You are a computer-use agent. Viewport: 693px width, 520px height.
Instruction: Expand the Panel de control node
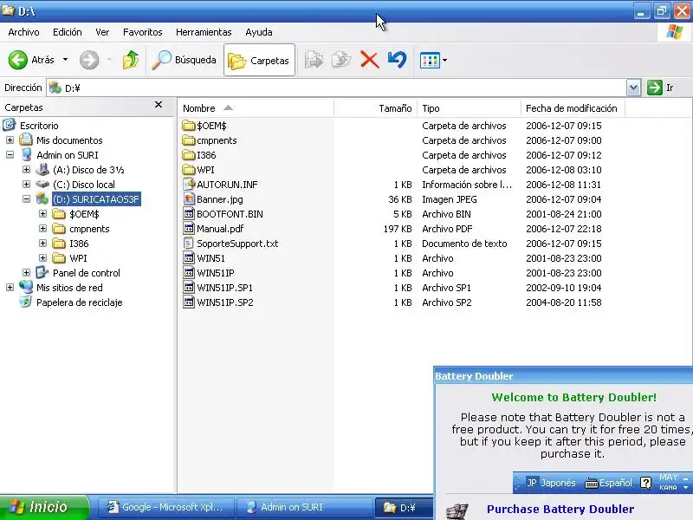tap(26, 273)
